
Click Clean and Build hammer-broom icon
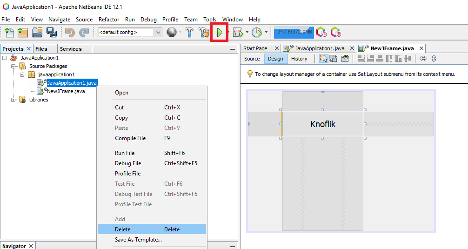[x=204, y=33]
